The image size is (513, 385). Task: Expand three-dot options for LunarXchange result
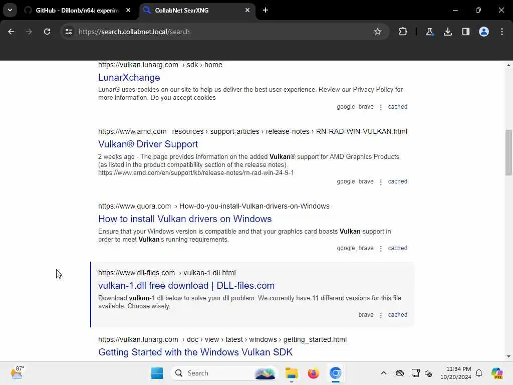(381, 107)
